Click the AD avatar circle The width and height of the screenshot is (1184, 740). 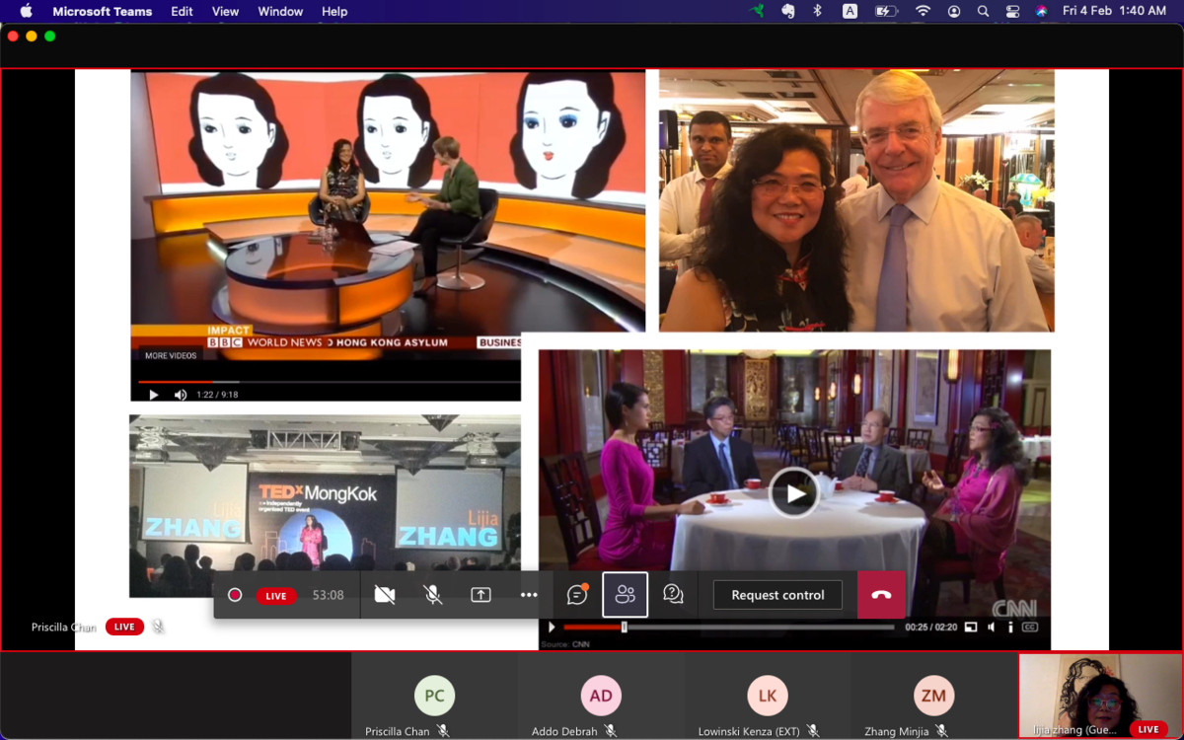coord(601,696)
